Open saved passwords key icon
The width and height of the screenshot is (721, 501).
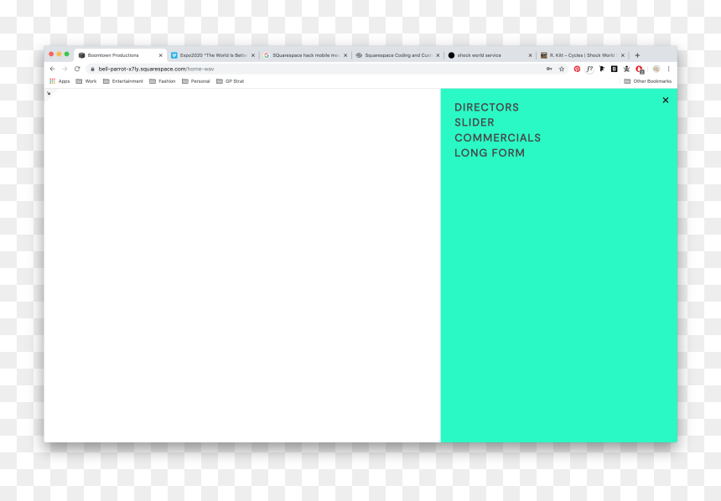(549, 69)
